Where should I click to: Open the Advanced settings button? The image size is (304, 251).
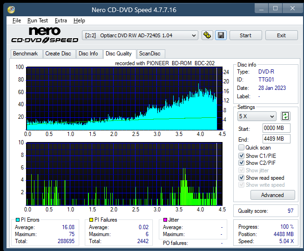(x=273, y=195)
